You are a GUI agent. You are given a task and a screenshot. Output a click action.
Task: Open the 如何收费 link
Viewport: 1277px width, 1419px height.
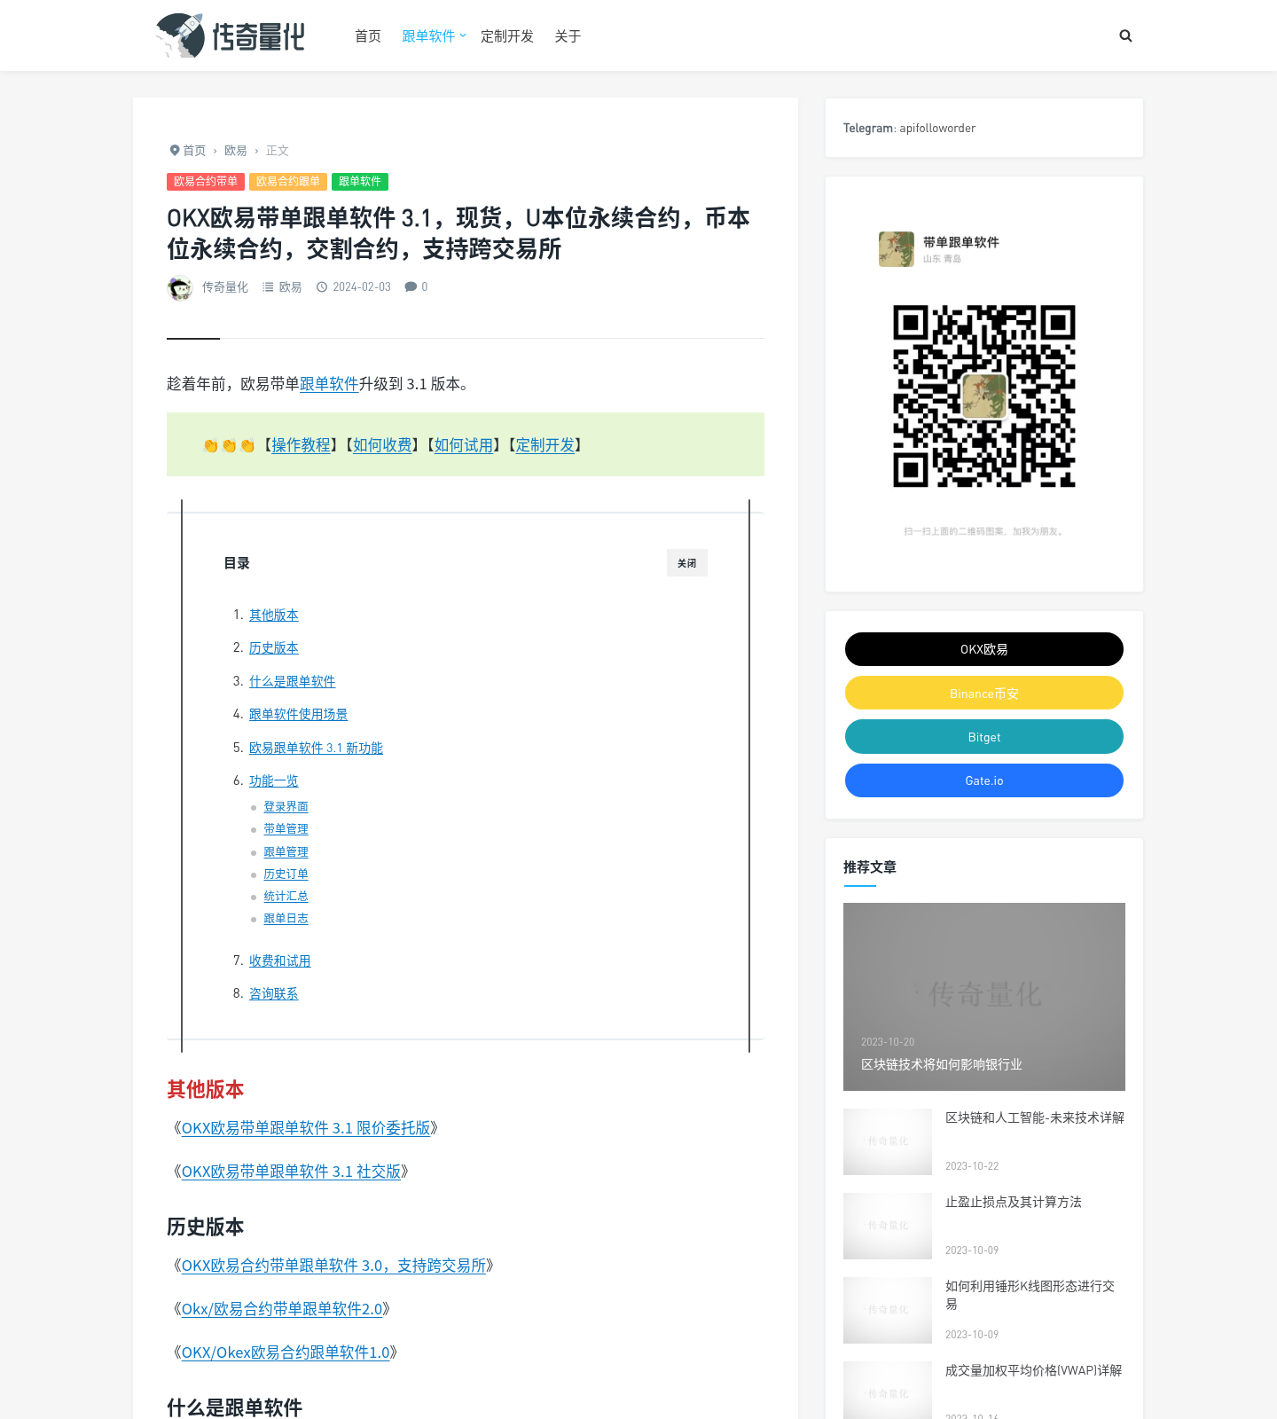(382, 445)
